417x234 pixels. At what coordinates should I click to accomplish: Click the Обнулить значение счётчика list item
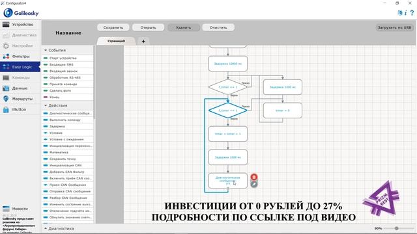[x=68, y=217]
